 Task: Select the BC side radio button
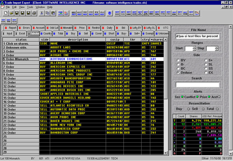[178, 68]
